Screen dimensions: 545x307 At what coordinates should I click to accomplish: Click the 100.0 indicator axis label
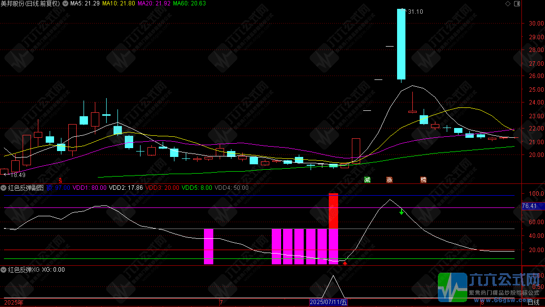(x=536, y=194)
